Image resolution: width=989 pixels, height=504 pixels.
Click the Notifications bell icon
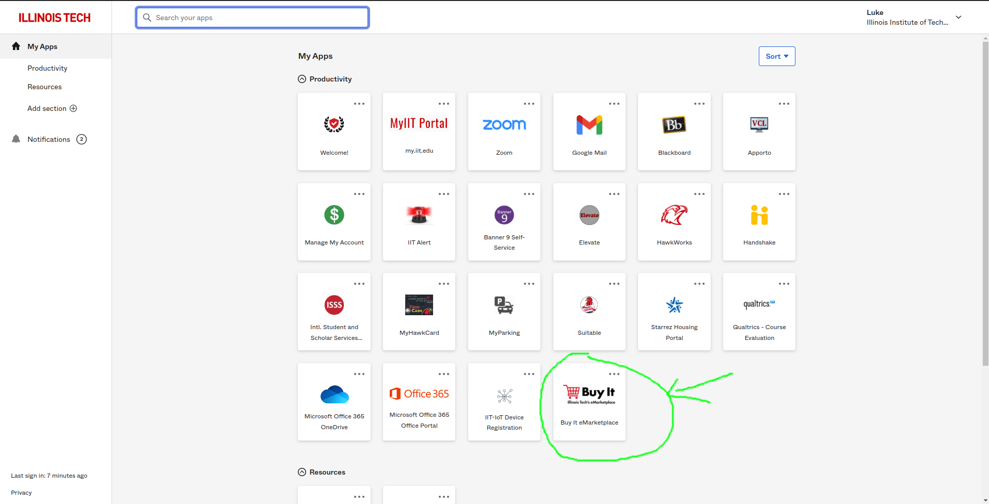16,139
